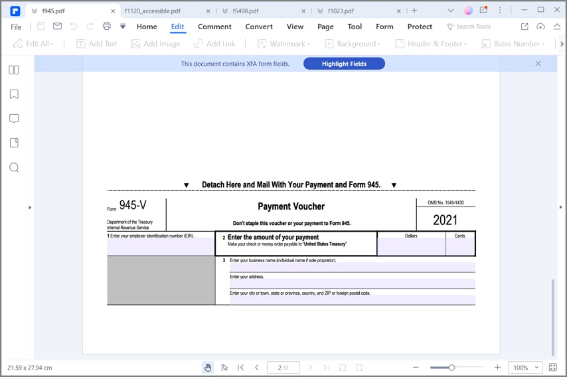Click the Redo arrow icon
This screenshot has height=377, width=567.
coord(90,26)
